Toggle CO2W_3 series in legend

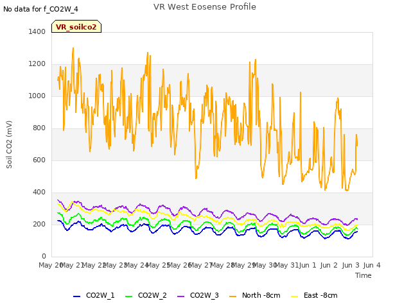[x=198, y=295]
